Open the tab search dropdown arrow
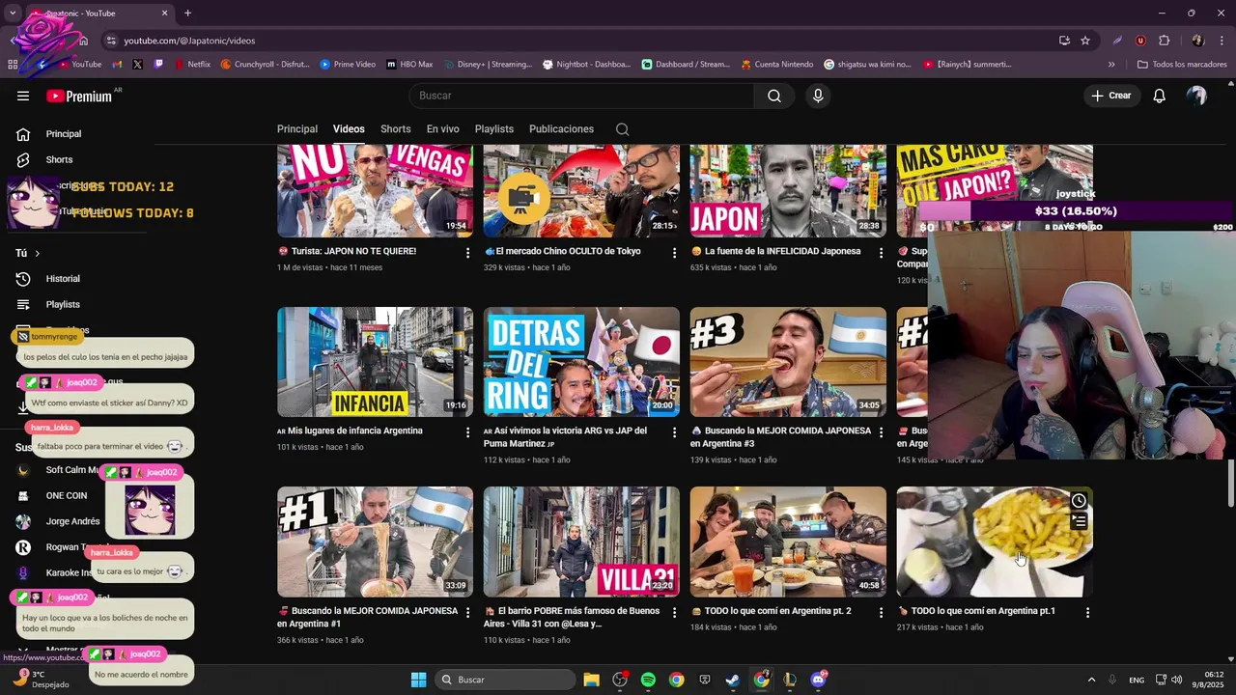The height and width of the screenshot is (695, 1236). pos(13,14)
